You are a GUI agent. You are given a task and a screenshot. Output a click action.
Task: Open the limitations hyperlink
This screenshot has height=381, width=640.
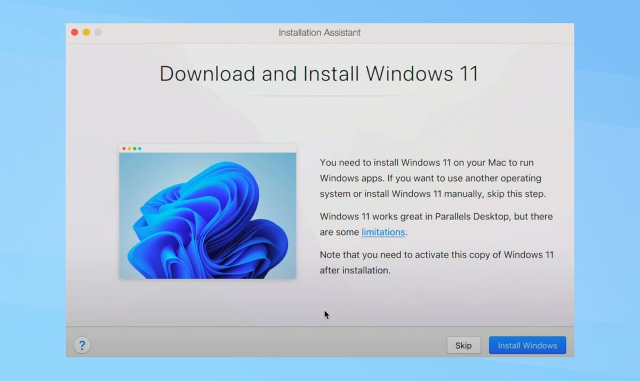pyautogui.click(x=383, y=232)
